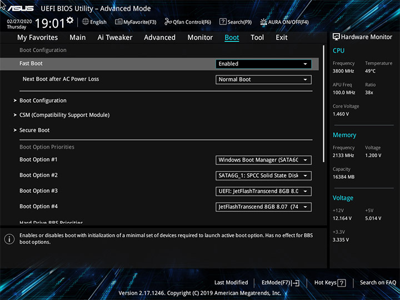Click the CPU section heading
This screenshot has width=400, height=300.
click(338, 51)
